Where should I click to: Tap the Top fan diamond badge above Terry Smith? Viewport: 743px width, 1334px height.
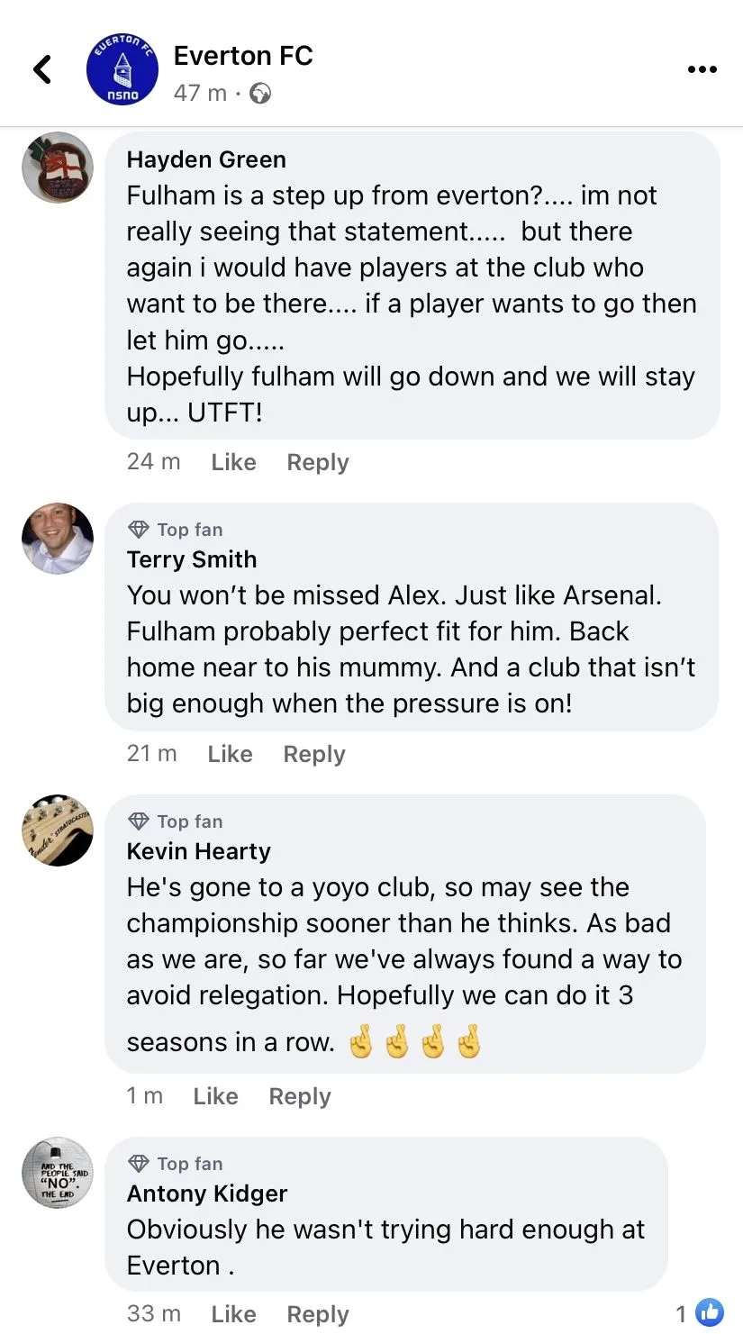[139, 530]
